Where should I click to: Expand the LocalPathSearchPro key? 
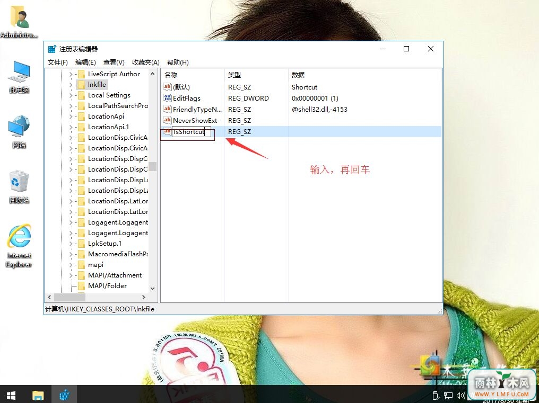(x=71, y=106)
